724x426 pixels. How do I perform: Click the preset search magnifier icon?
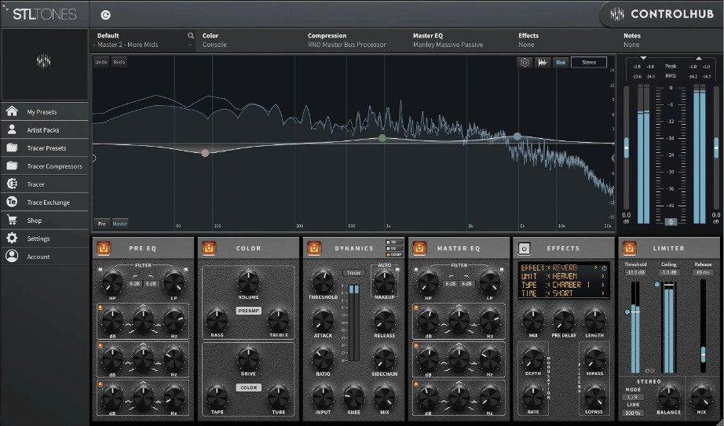coord(190,36)
